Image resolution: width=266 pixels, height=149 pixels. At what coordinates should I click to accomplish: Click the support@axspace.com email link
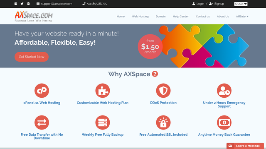(57, 4)
